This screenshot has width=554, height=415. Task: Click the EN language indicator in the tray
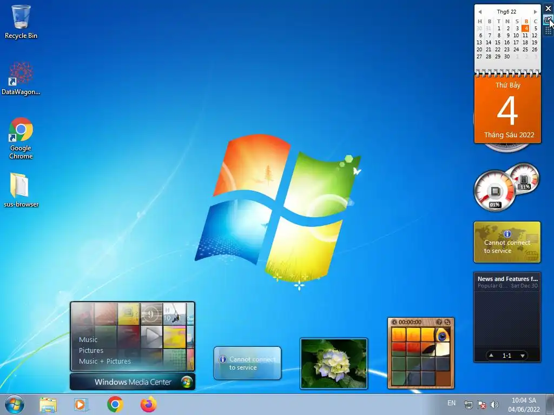pos(451,403)
